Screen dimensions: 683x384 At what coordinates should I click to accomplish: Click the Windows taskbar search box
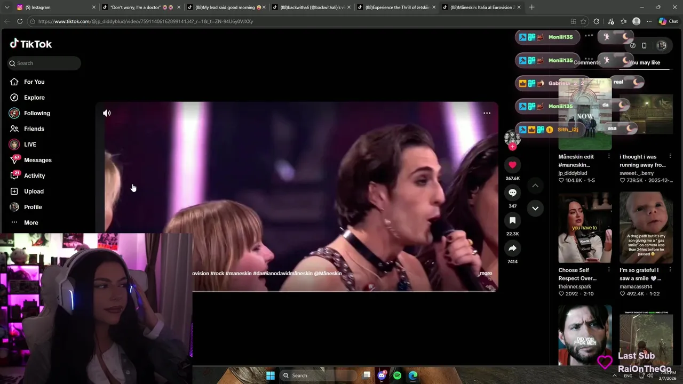[319, 375]
